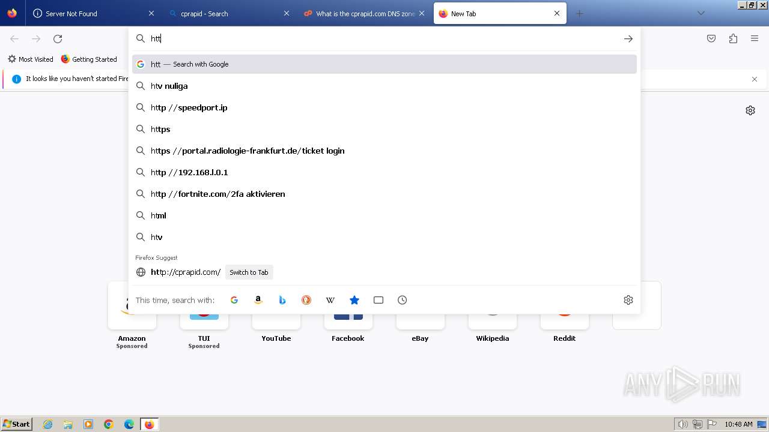Launch Chrome from taskbar
769x432 pixels.
pyautogui.click(x=109, y=424)
